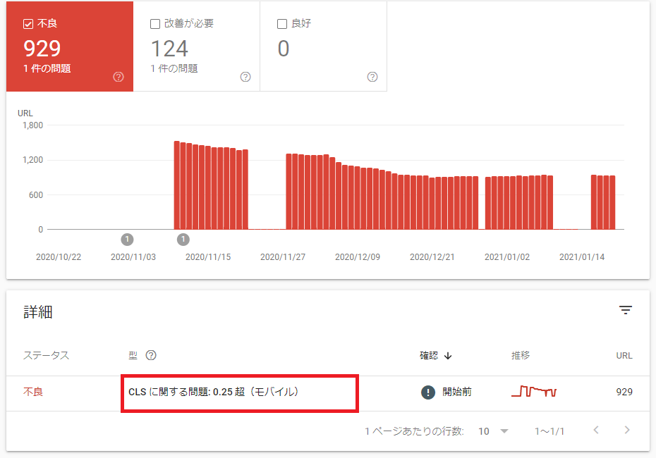Uncheck the 不良 checkbox

28,24
